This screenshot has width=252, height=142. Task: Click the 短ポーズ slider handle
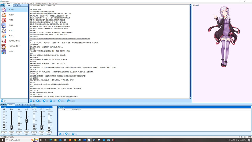click(34, 127)
